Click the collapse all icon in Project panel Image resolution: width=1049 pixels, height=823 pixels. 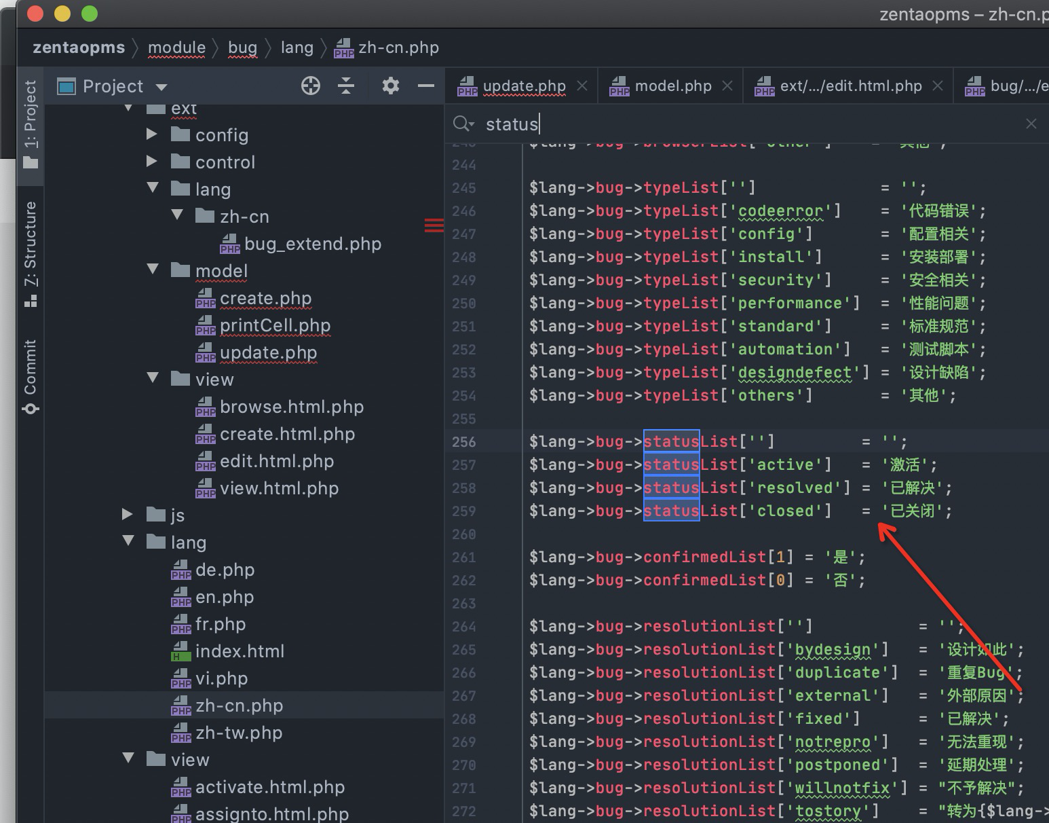[x=346, y=86]
